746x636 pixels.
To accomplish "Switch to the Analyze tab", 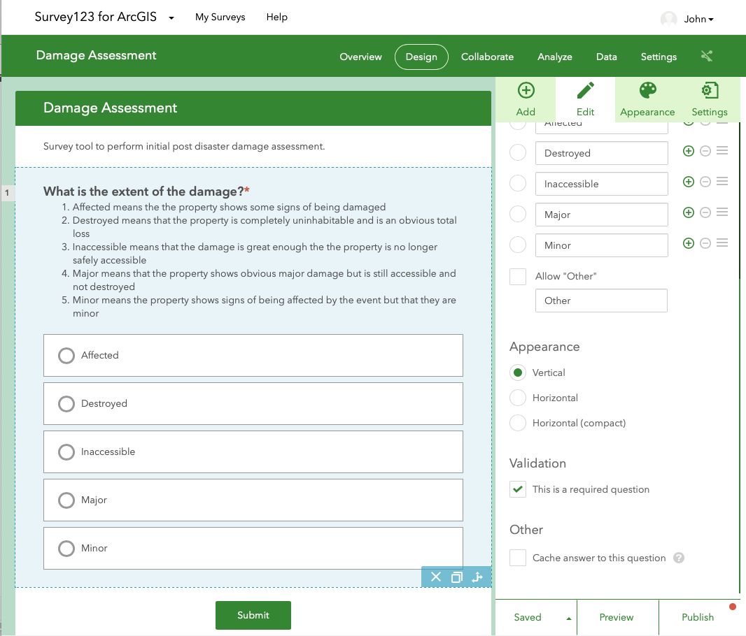I will [x=554, y=57].
